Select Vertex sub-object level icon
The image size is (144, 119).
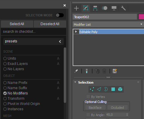click(x=92, y=89)
